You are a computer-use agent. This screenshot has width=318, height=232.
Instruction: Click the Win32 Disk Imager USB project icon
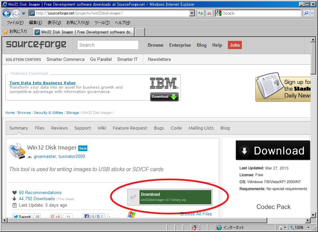(17, 151)
